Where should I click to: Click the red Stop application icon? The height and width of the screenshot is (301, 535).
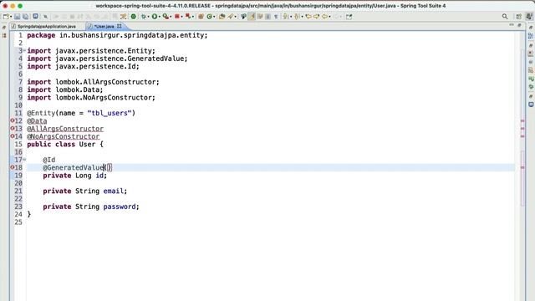point(177,17)
